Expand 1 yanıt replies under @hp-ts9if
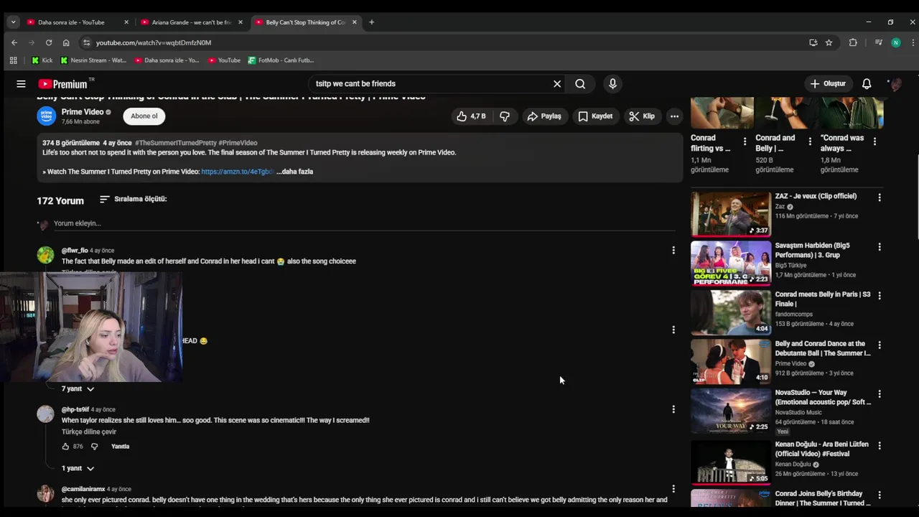Image resolution: width=919 pixels, height=517 pixels. [78, 468]
